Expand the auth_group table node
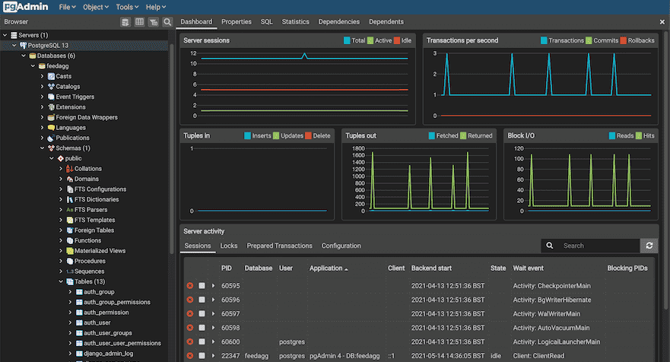This screenshot has width=670, height=362. pos(70,292)
